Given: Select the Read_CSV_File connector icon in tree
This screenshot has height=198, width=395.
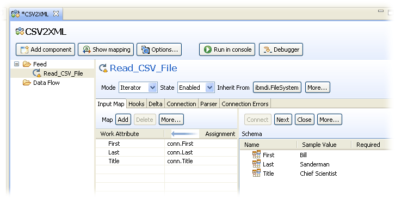Looking at the screenshot, I should click(x=37, y=73).
